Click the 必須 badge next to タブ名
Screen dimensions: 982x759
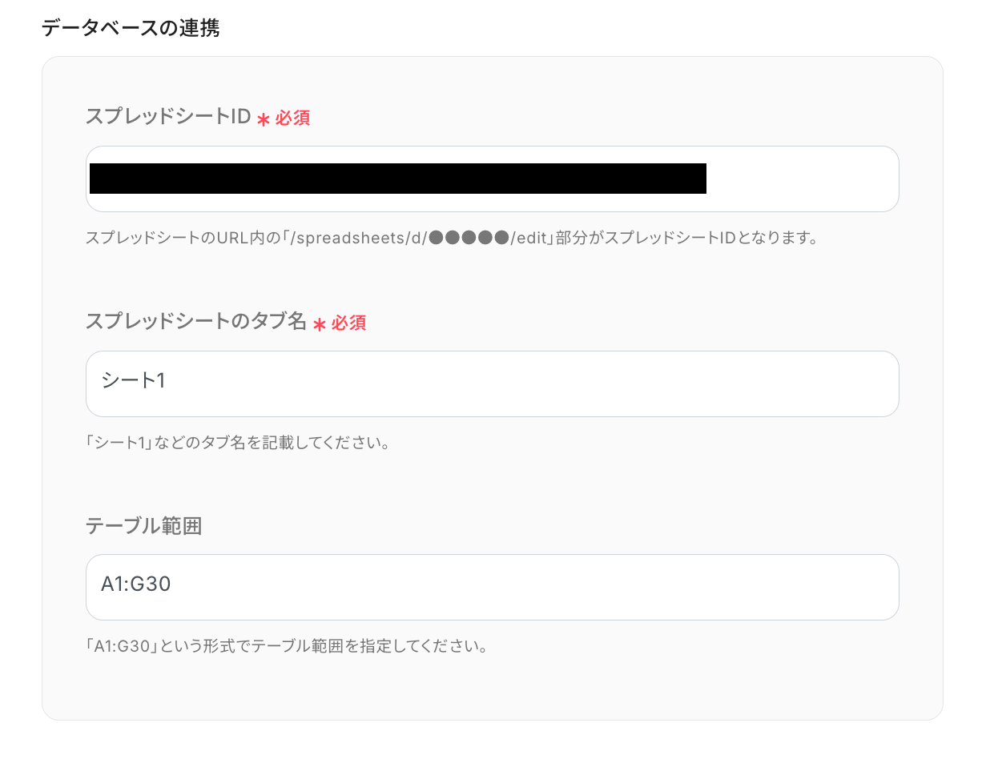pos(351,323)
